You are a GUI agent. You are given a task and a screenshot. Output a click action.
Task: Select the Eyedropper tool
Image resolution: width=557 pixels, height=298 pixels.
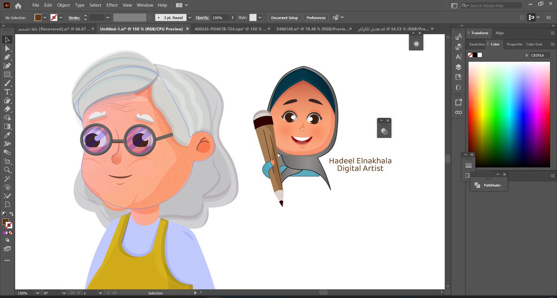tap(7, 135)
